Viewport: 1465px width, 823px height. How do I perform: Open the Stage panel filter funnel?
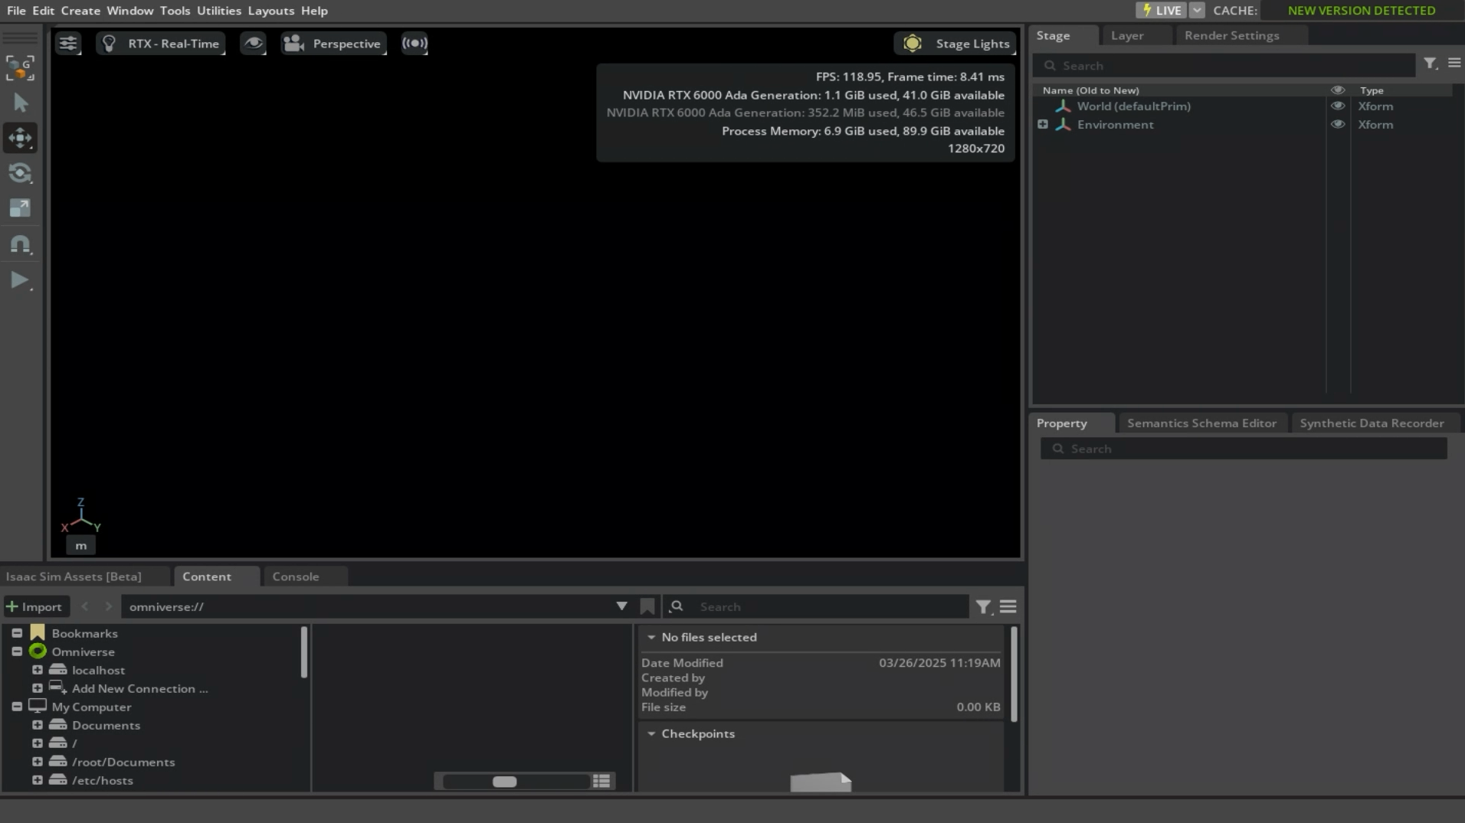(1431, 64)
